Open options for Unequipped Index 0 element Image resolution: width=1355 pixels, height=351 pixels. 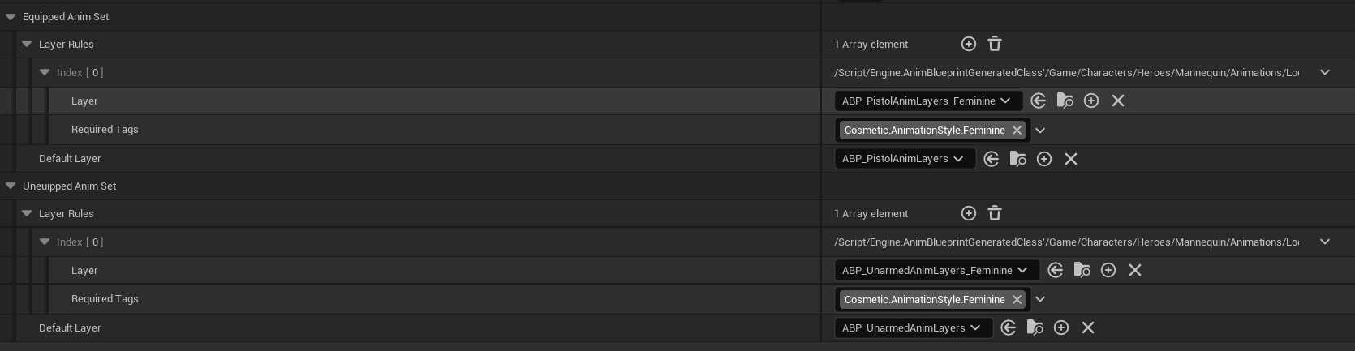1325,242
